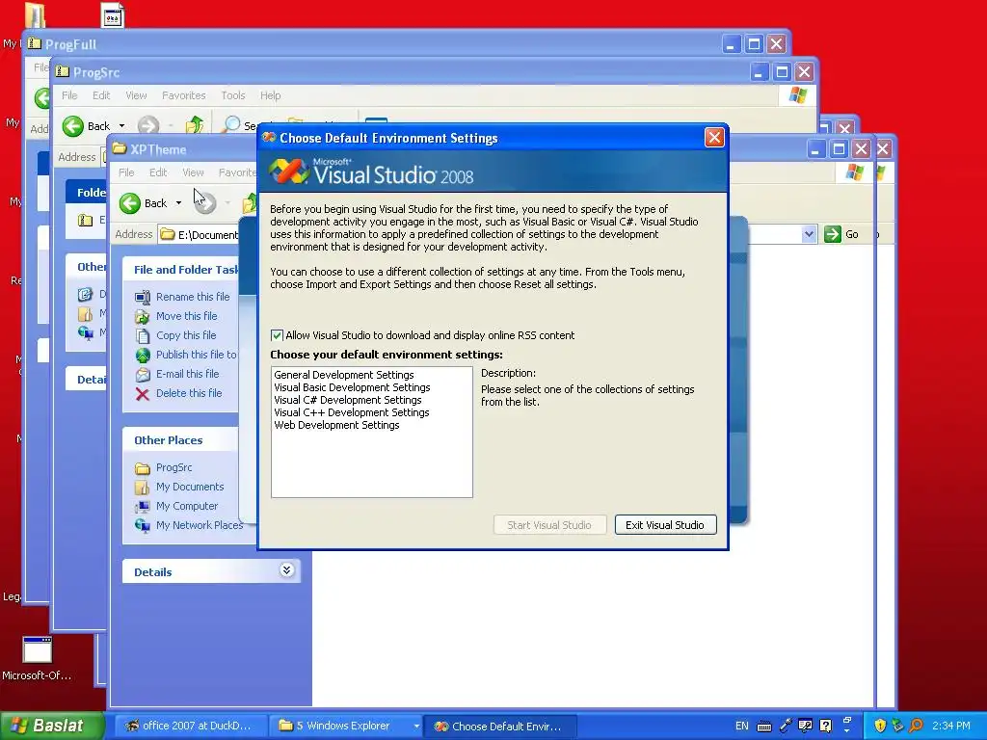Click the Publish this file globe icon
The width and height of the screenshot is (987, 740).
143,356
